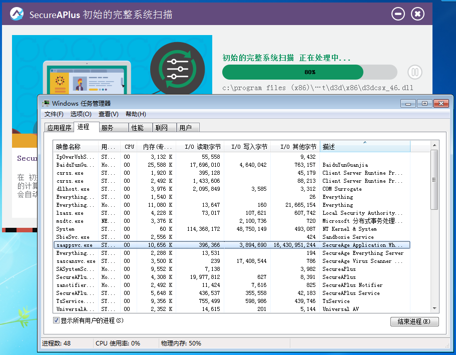
Task: Sort processes by the CPU column
Action: pos(129,146)
